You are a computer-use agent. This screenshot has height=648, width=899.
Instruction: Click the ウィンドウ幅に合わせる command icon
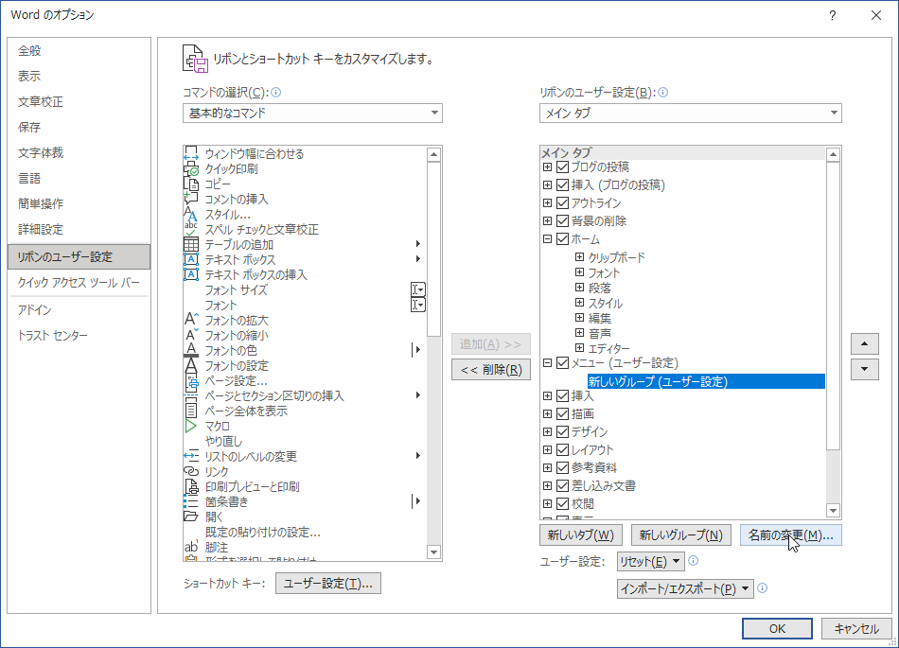[191, 153]
